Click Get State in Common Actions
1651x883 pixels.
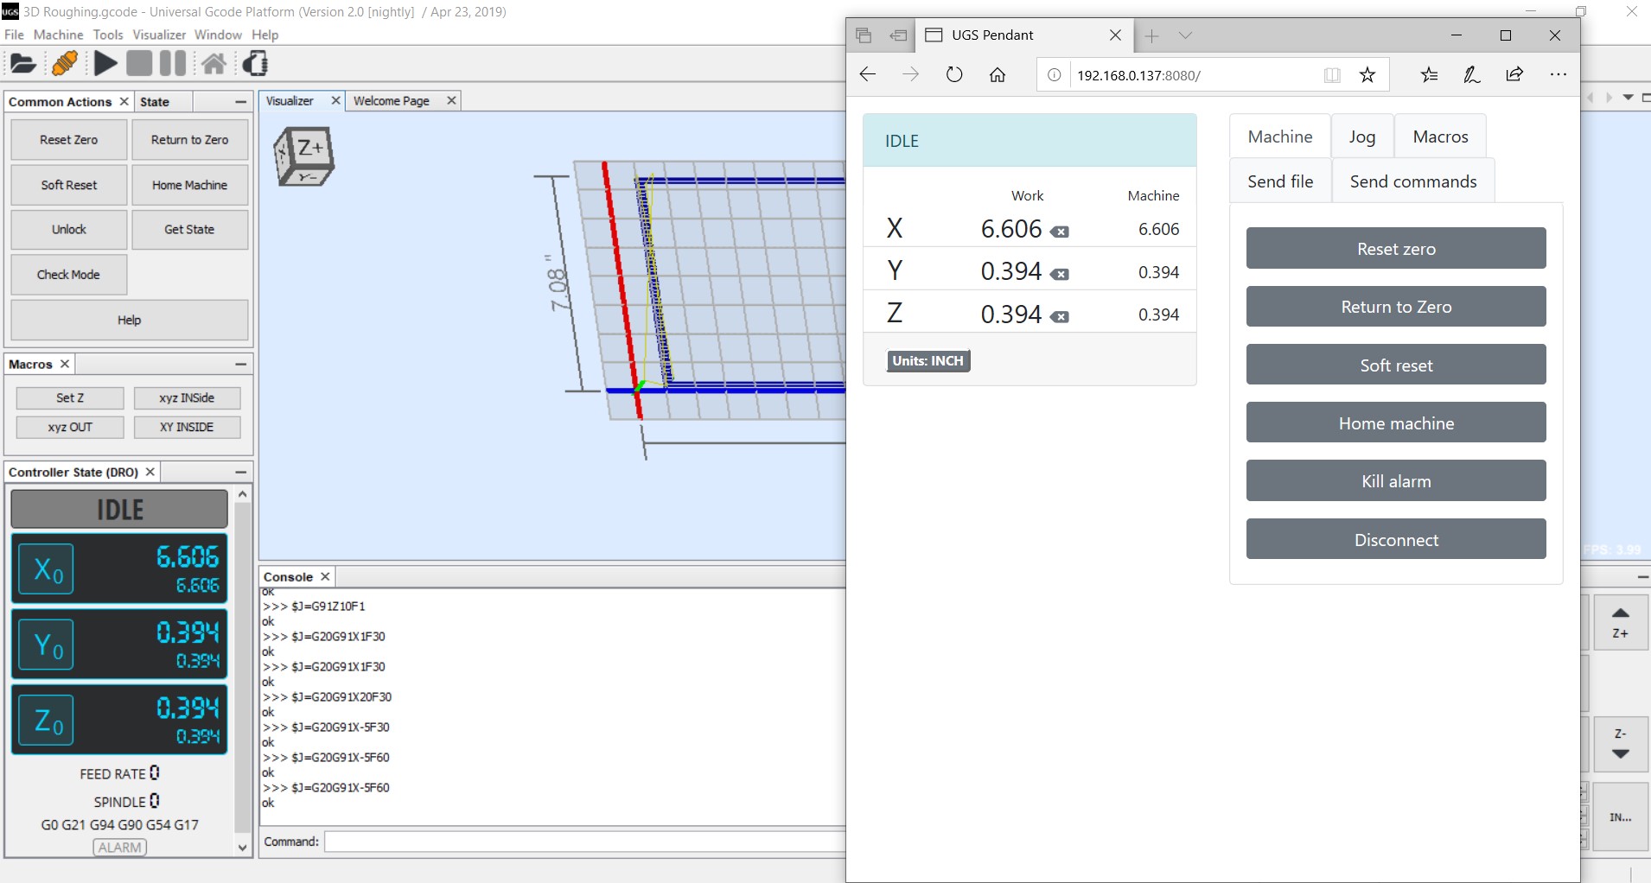pos(189,230)
